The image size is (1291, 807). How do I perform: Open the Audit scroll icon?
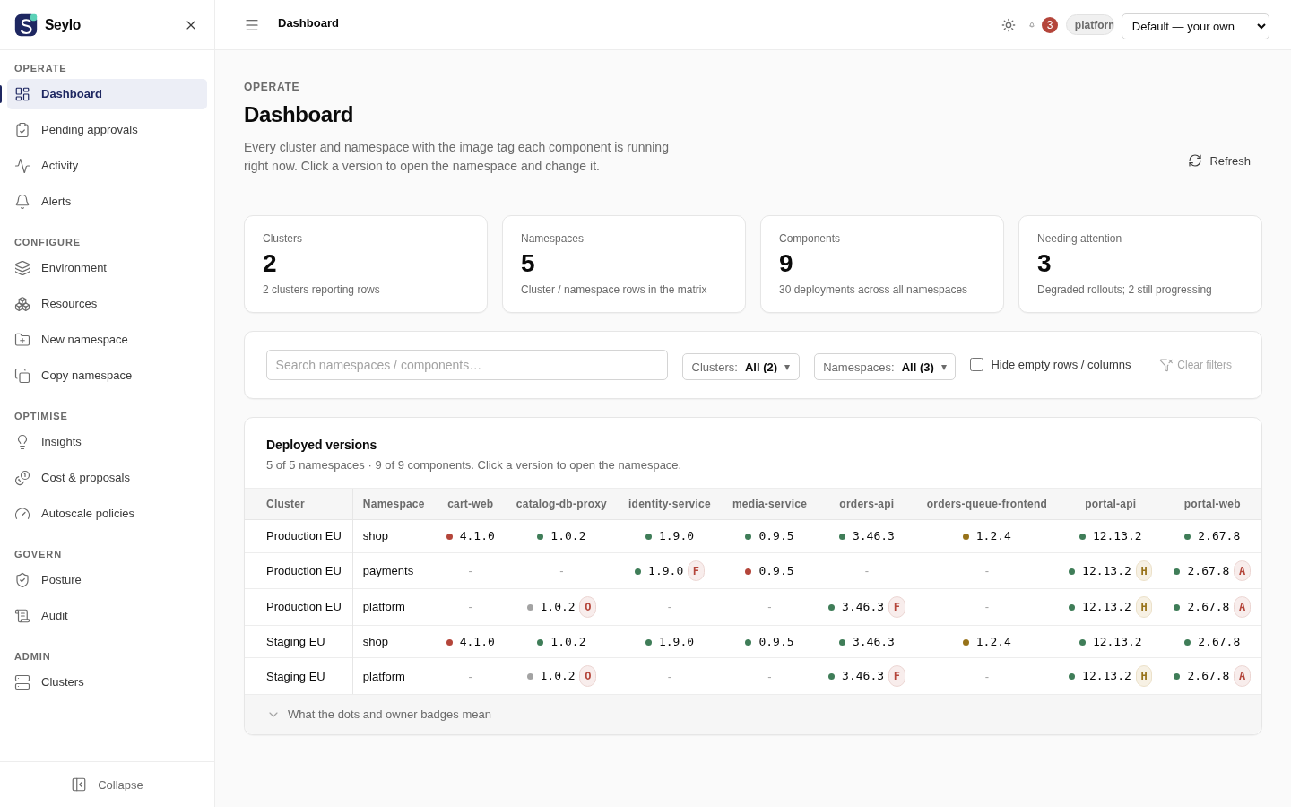click(22, 616)
